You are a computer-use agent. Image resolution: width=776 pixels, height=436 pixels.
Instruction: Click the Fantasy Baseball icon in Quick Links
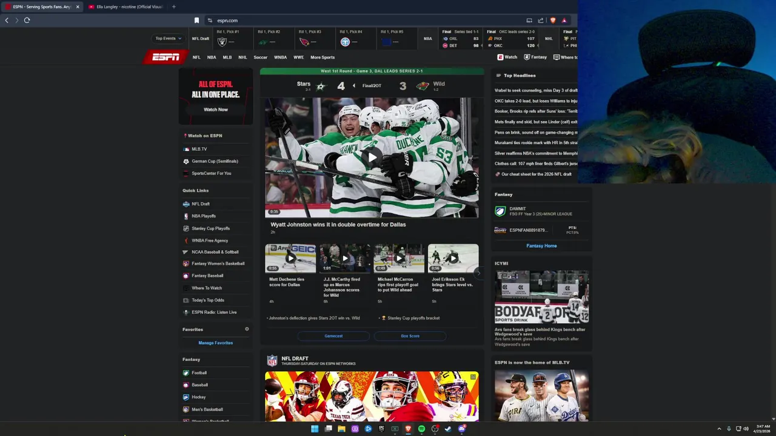(186, 276)
